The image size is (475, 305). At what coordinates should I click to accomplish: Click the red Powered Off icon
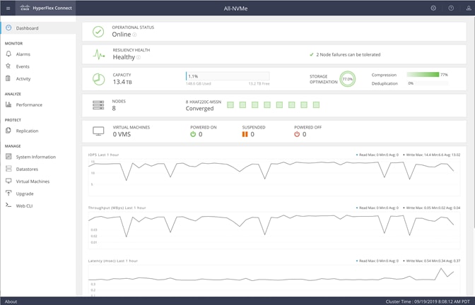point(297,134)
